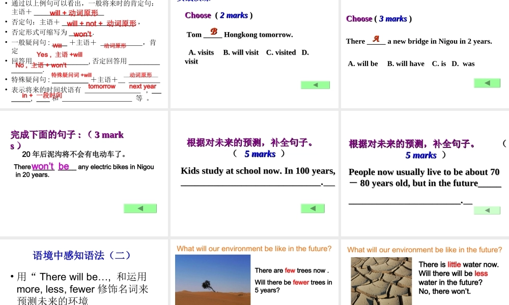
Task: Select answer 'C. visited'
Action: coord(281,52)
